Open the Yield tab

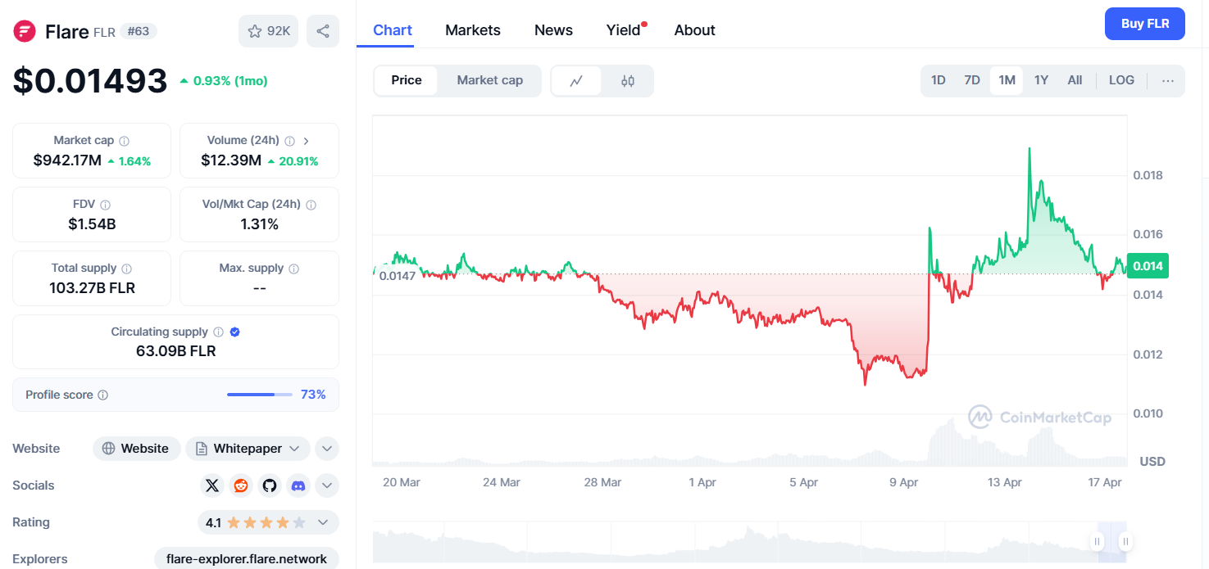tap(623, 30)
